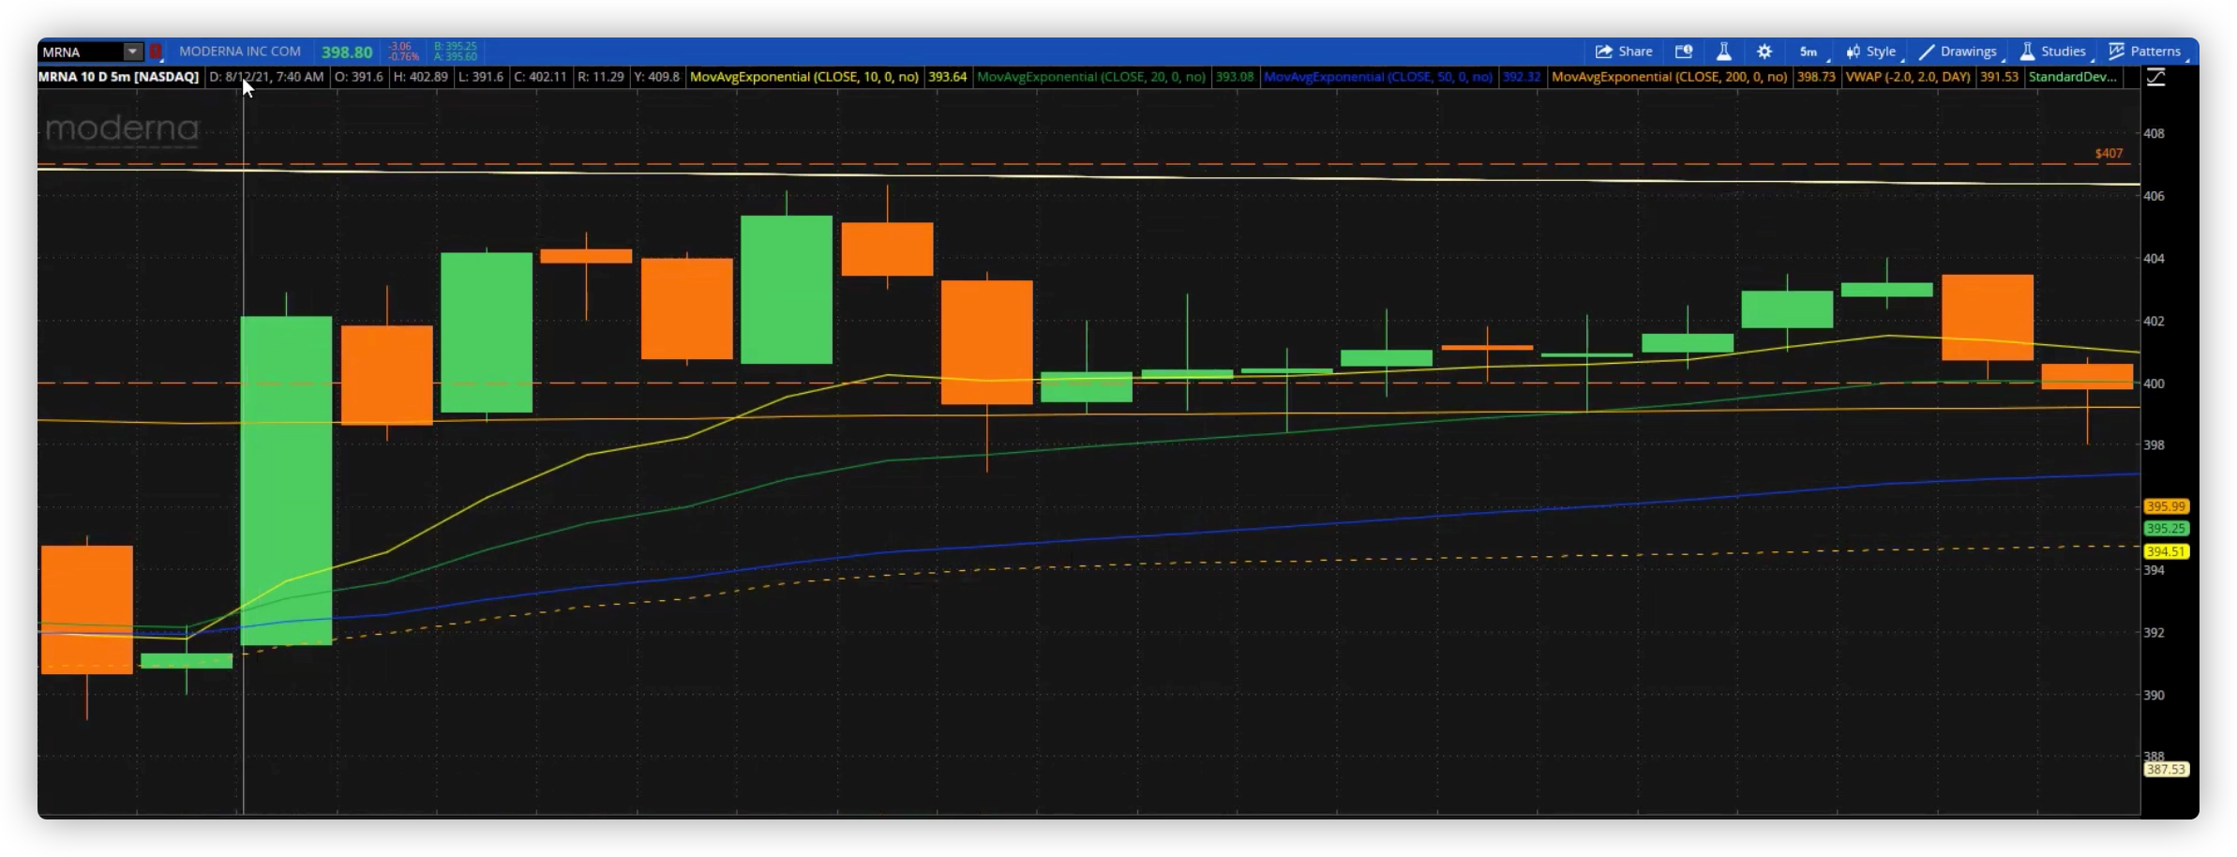The image size is (2237, 857).
Task: Click the chart scale toggle icon under Patterns
Action: click(x=2156, y=77)
